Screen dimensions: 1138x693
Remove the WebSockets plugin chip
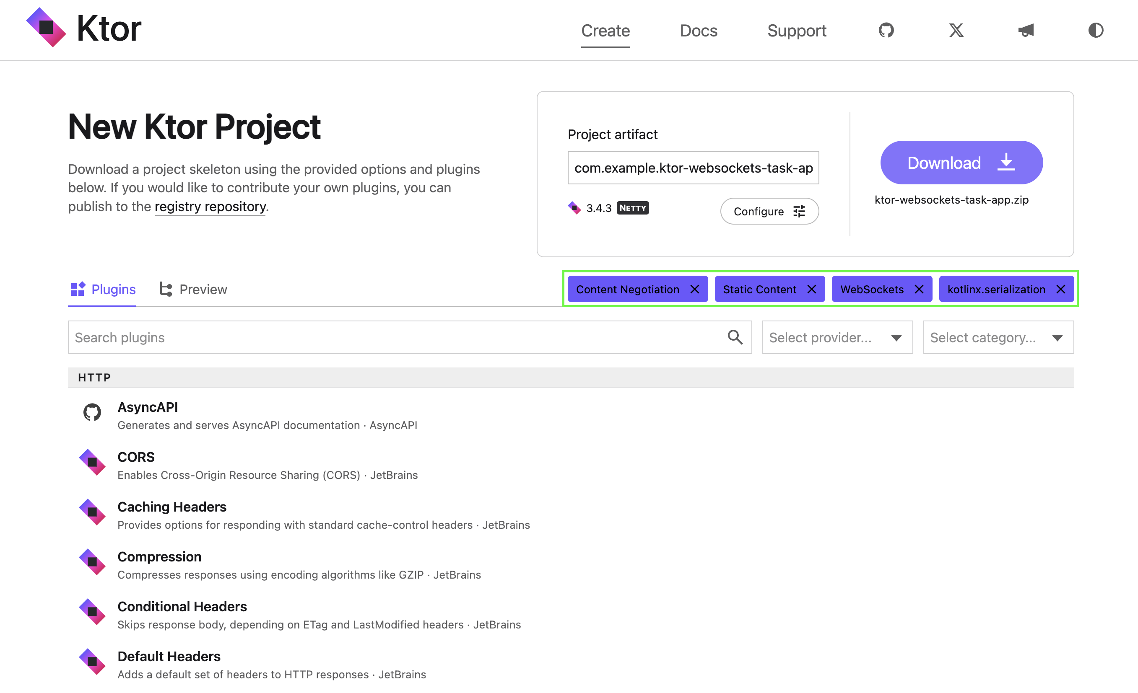919,289
